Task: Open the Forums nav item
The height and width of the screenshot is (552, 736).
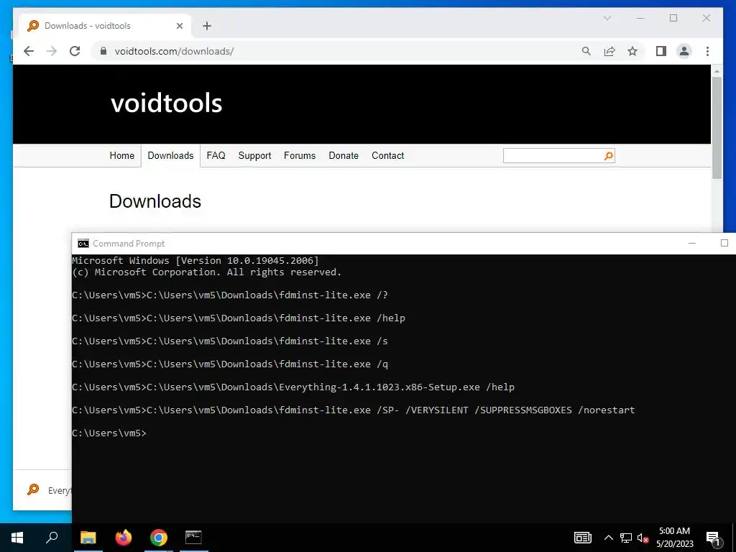Action: tap(300, 155)
